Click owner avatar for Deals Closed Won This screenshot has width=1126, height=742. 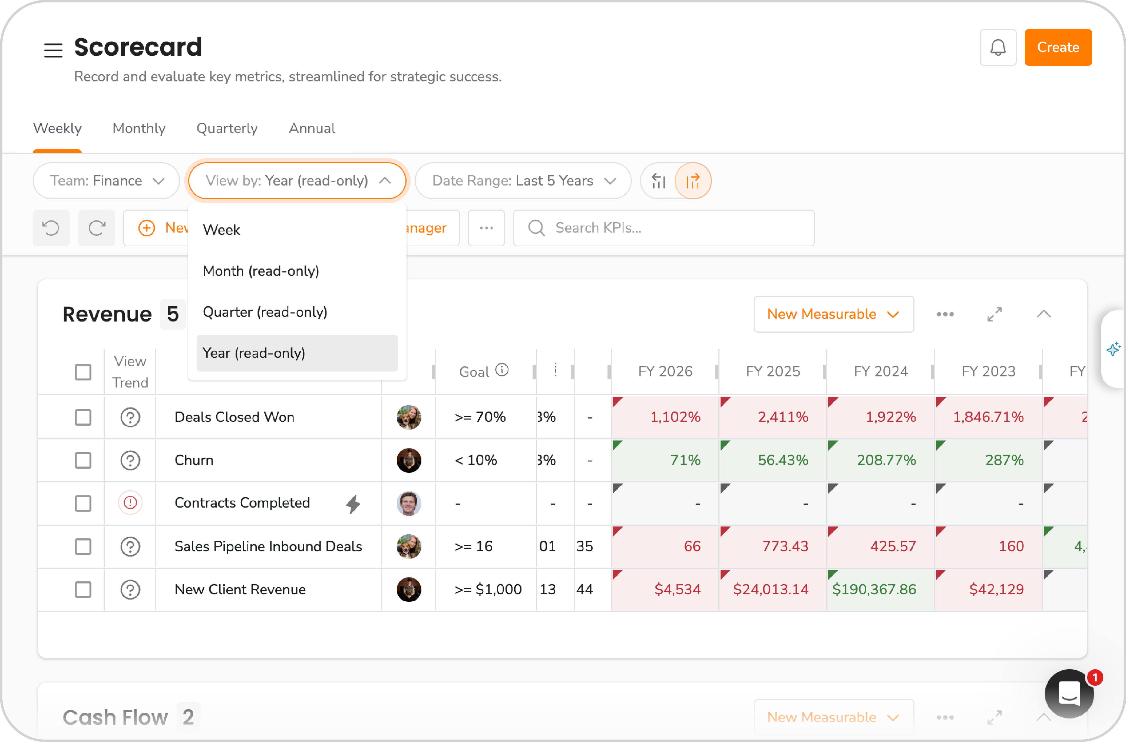pos(409,418)
